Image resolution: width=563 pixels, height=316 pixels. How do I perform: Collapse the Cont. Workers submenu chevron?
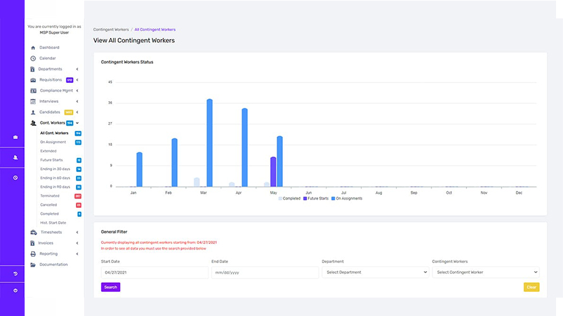pyautogui.click(x=77, y=123)
